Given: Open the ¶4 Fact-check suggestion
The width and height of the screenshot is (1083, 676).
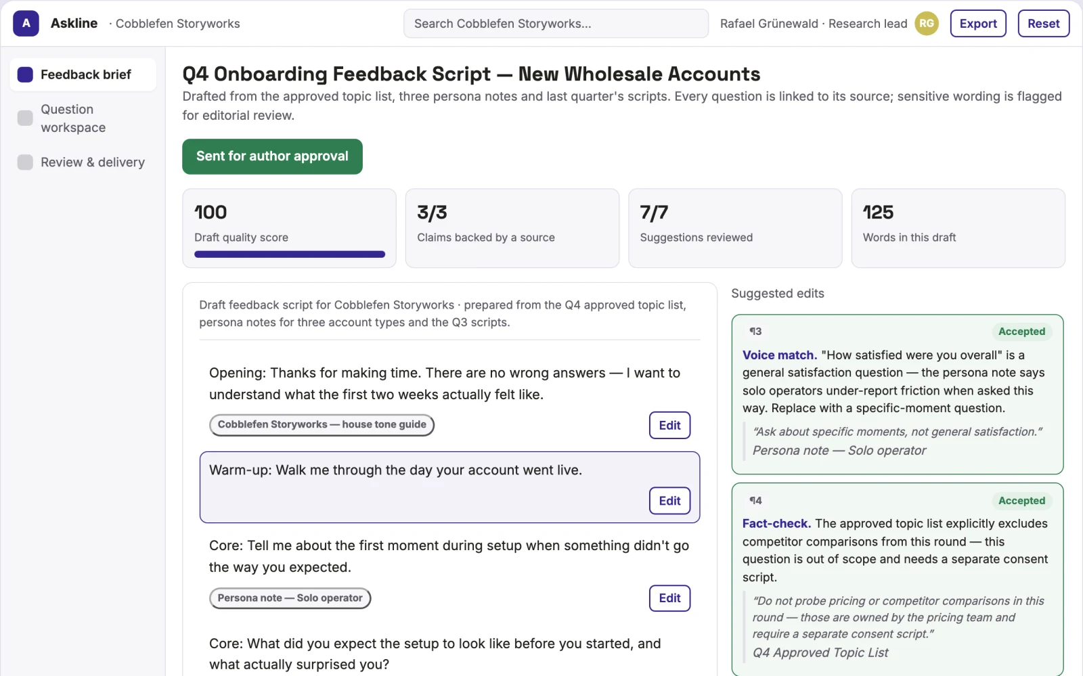Looking at the screenshot, I should tap(898, 579).
